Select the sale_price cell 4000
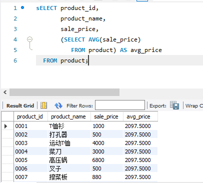Screen dimensions: 203x183 (x=107, y=143)
